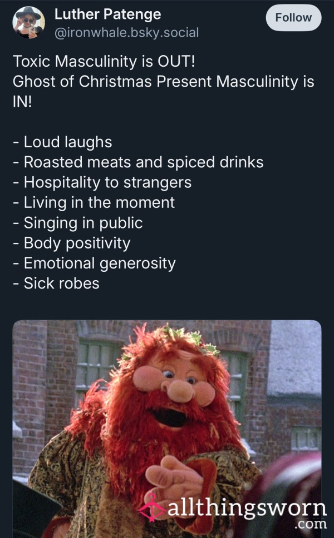
Task: Select the "Emotional generosity" list item
Action: pos(94,263)
